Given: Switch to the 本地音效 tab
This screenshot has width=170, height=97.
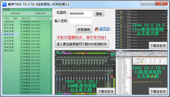Looking at the screenshot, I should (15, 13).
